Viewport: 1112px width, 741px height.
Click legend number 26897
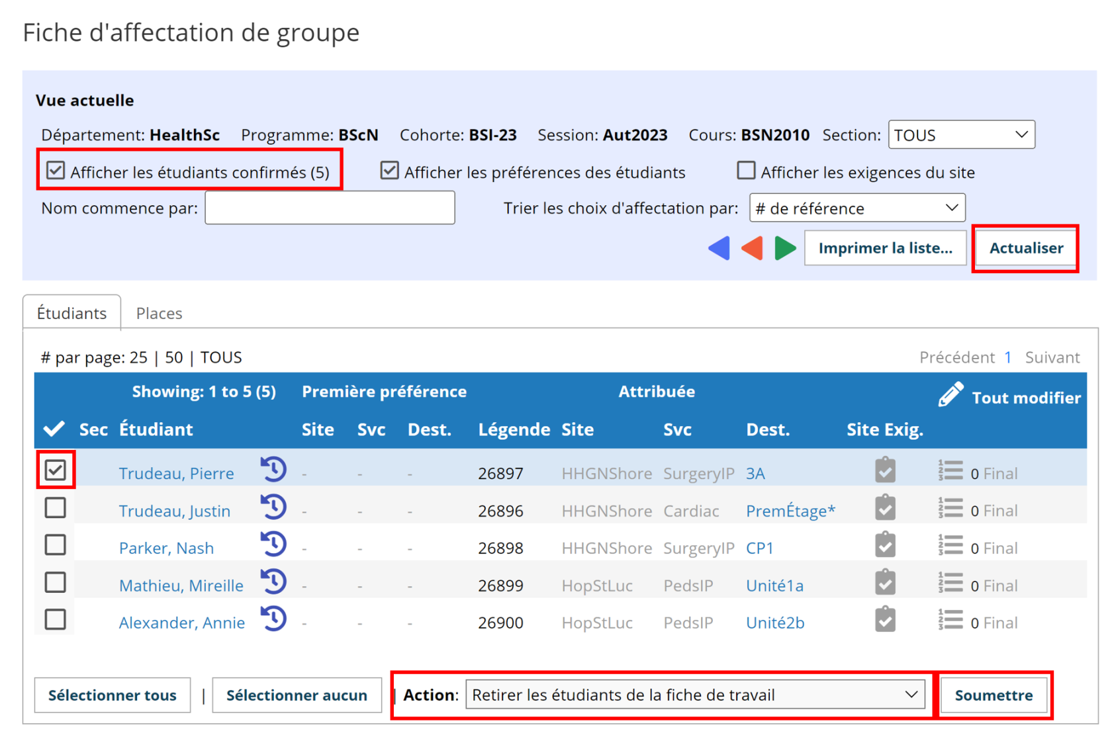500,474
